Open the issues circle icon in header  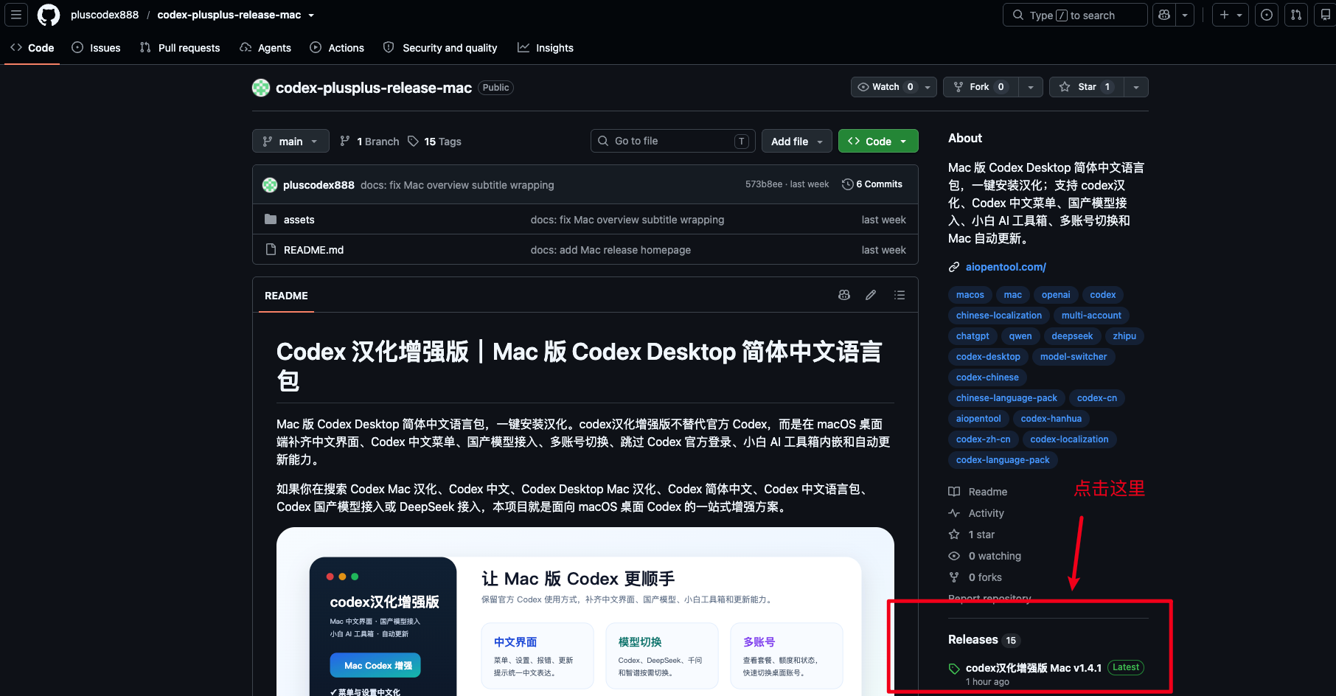pos(1267,15)
